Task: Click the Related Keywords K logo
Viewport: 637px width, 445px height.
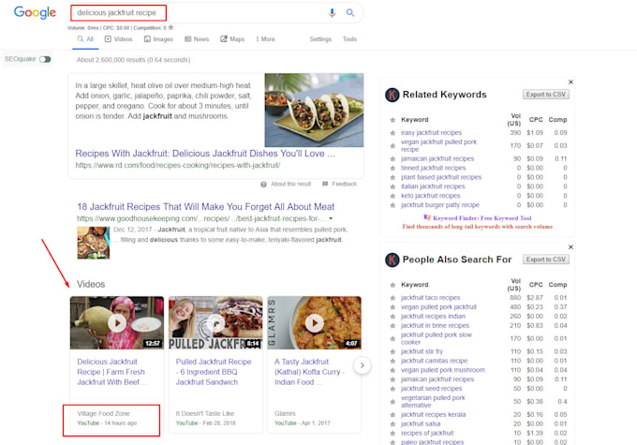Action: tap(392, 96)
